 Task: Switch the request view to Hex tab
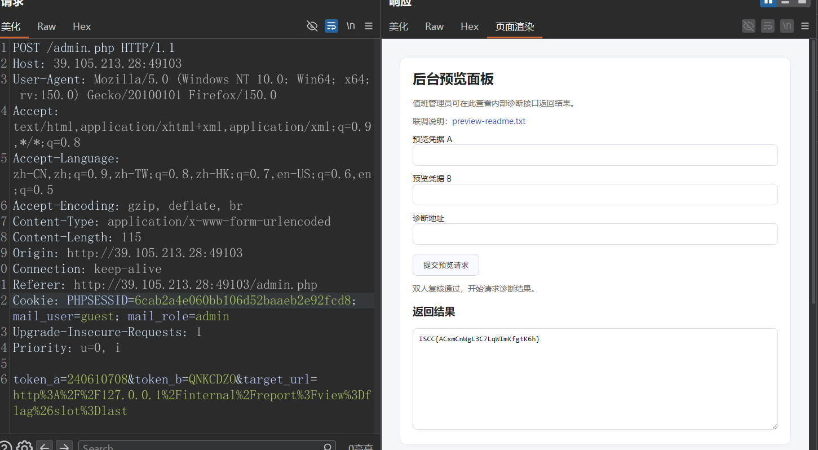pos(82,27)
